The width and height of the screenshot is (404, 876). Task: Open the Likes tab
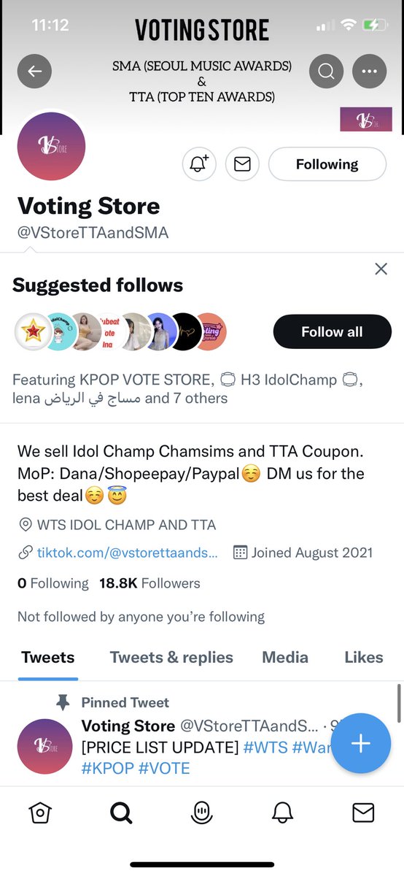(364, 657)
